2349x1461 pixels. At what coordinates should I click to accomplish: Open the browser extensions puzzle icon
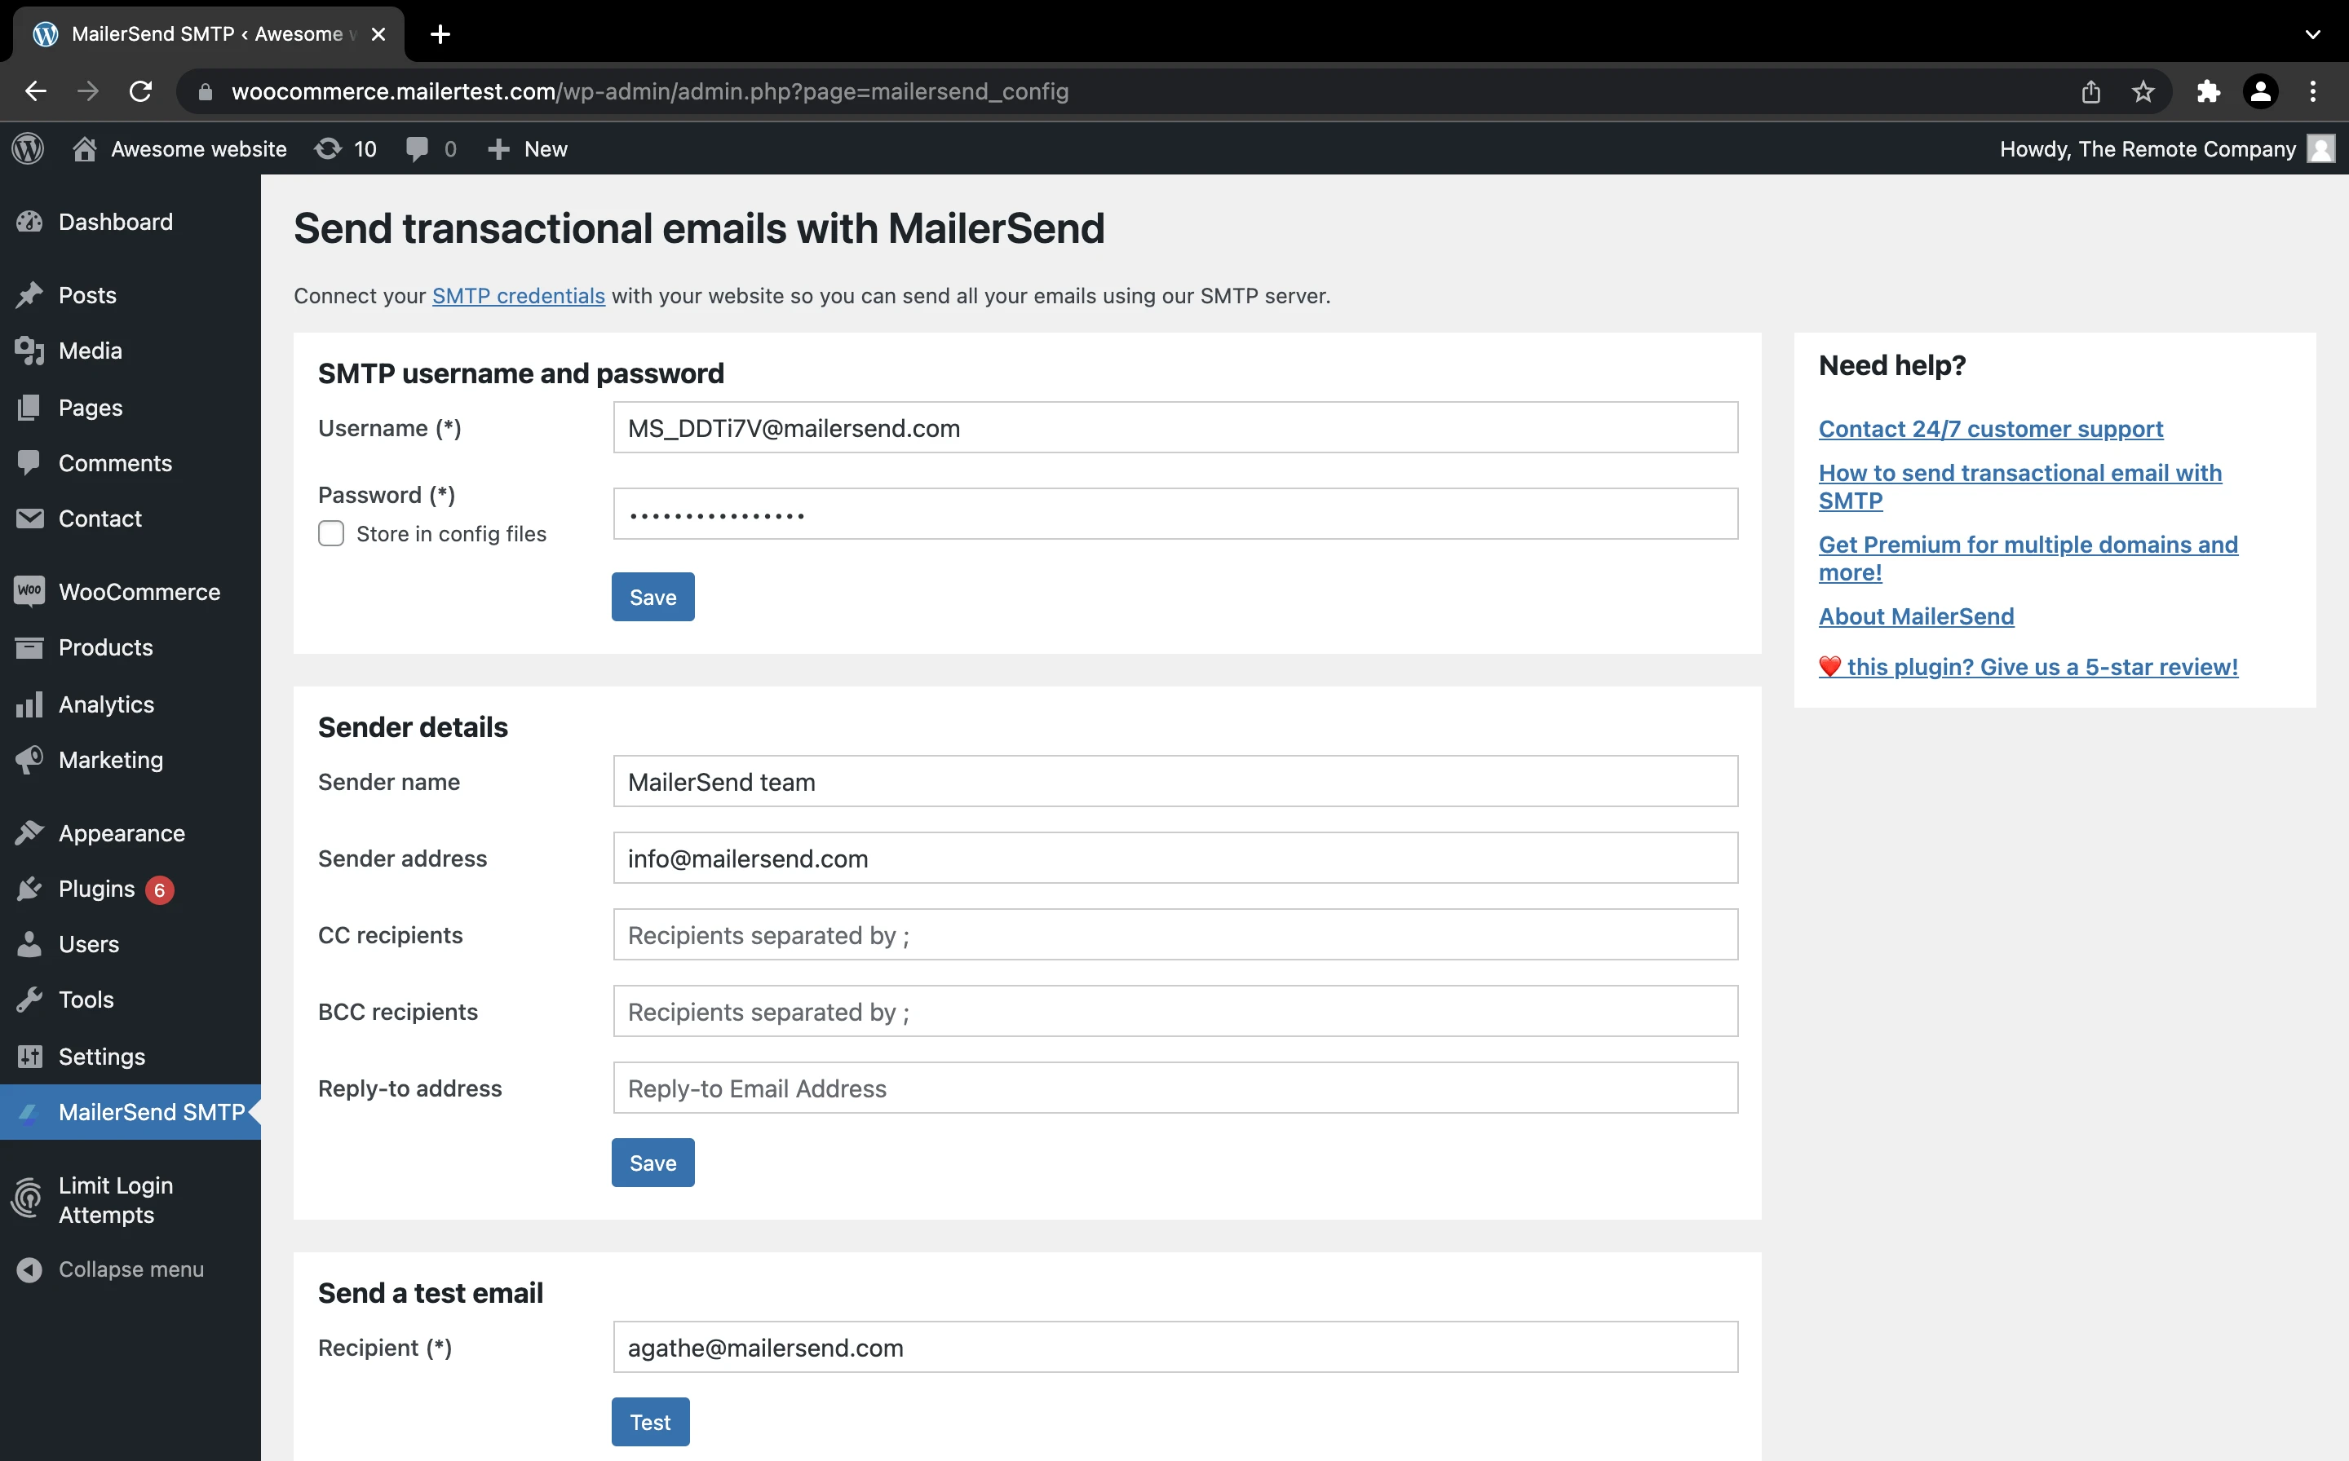point(2207,90)
